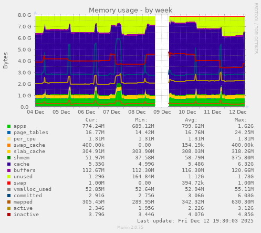Screen dimensions: 261x233
Task: Click the unused legend color swatch
Action: click(x=9, y=177)
